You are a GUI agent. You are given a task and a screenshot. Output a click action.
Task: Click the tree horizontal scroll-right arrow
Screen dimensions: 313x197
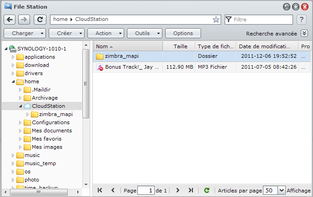click(x=78, y=192)
